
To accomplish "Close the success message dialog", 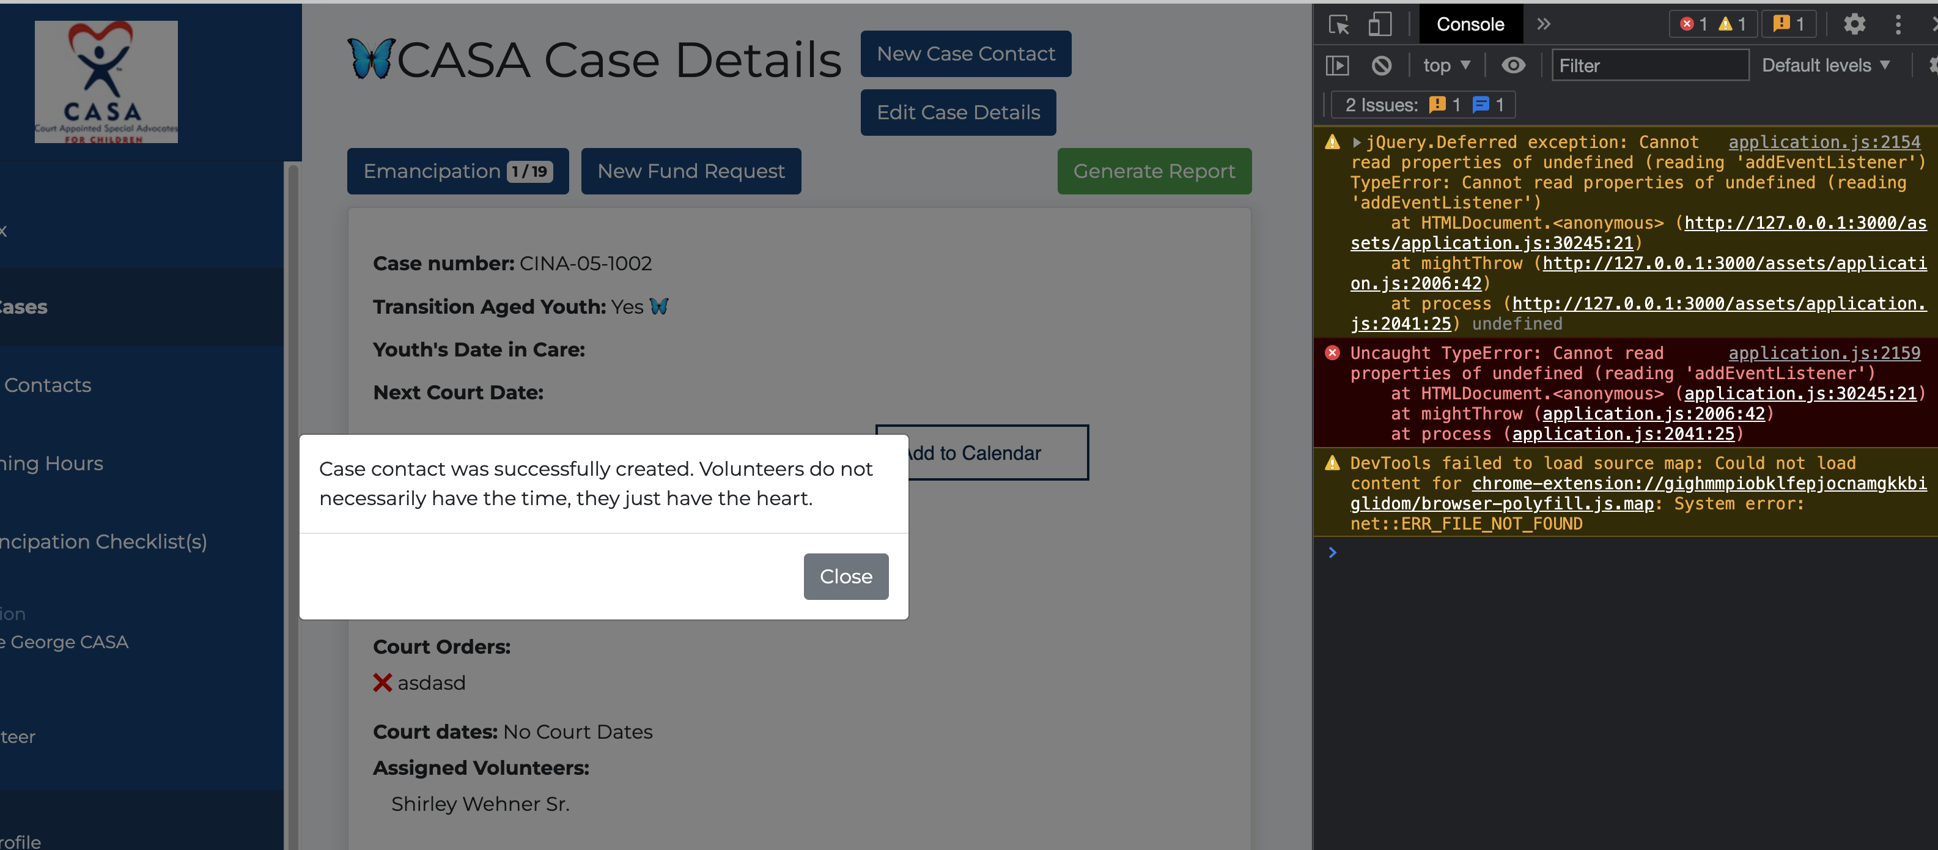I will click(846, 576).
